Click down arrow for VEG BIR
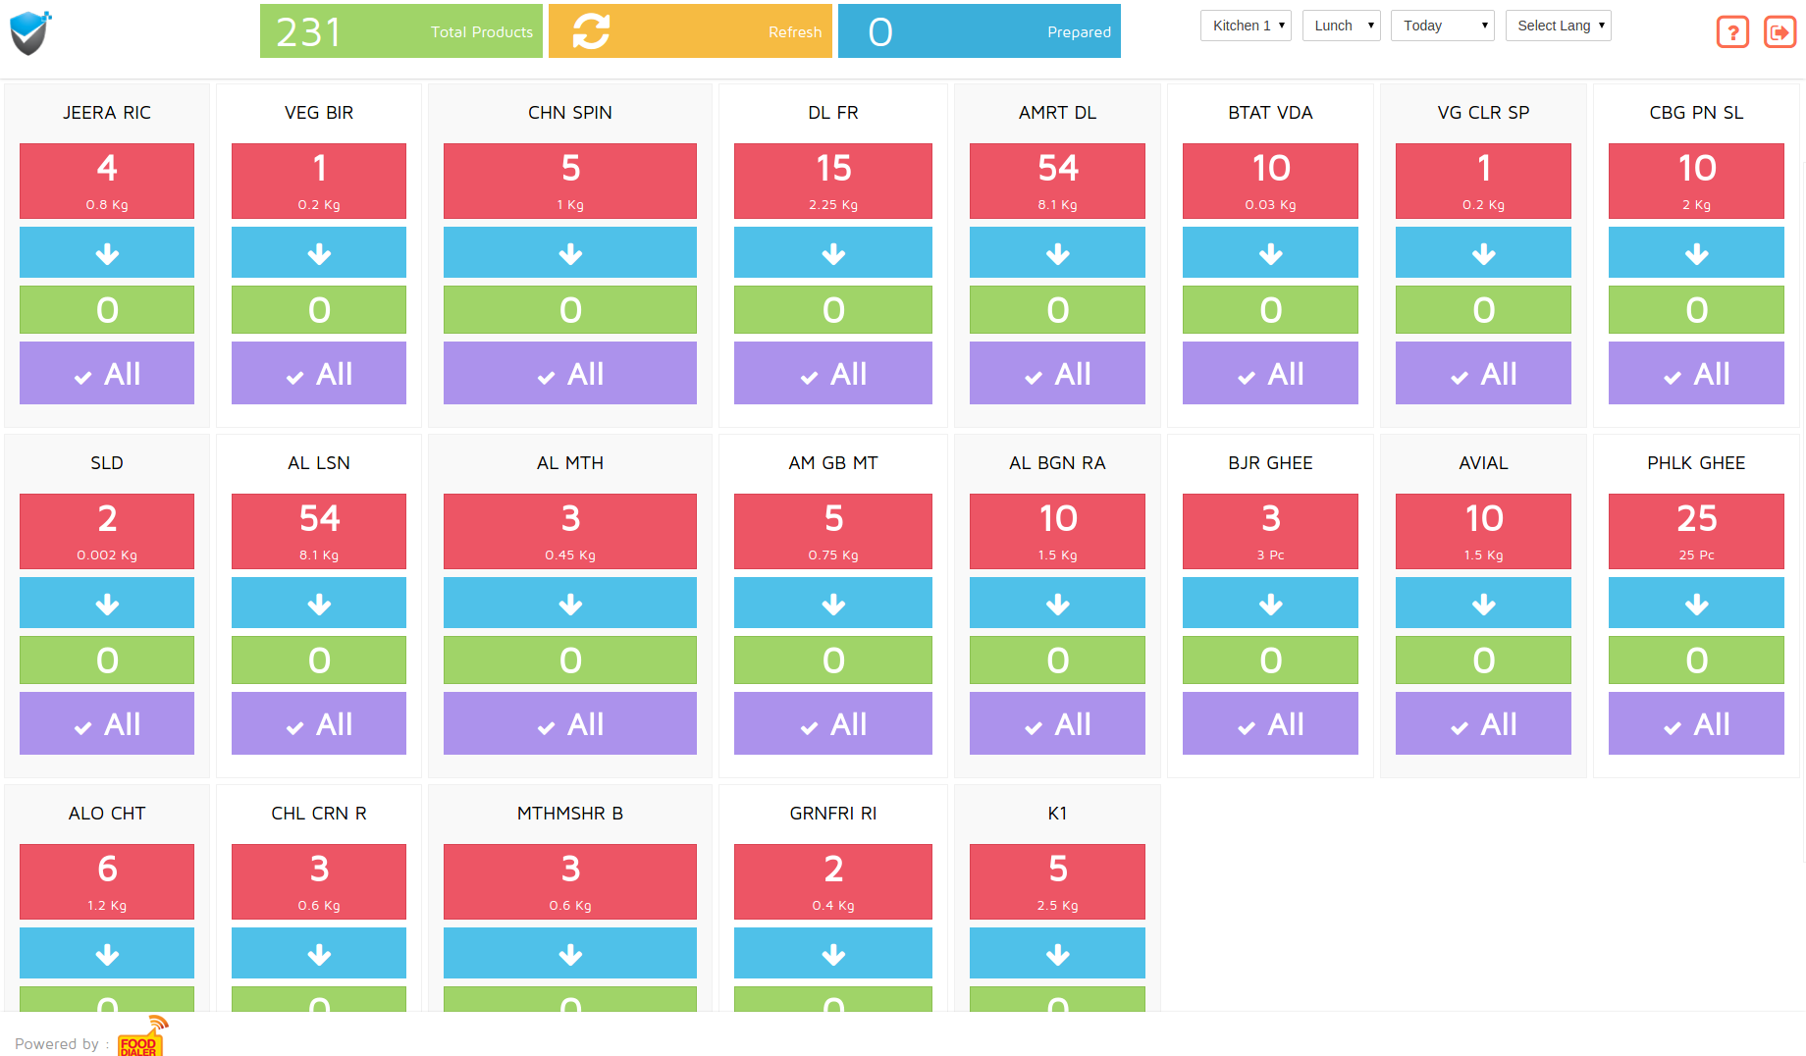1806x1056 pixels. (x=319, y=253)
